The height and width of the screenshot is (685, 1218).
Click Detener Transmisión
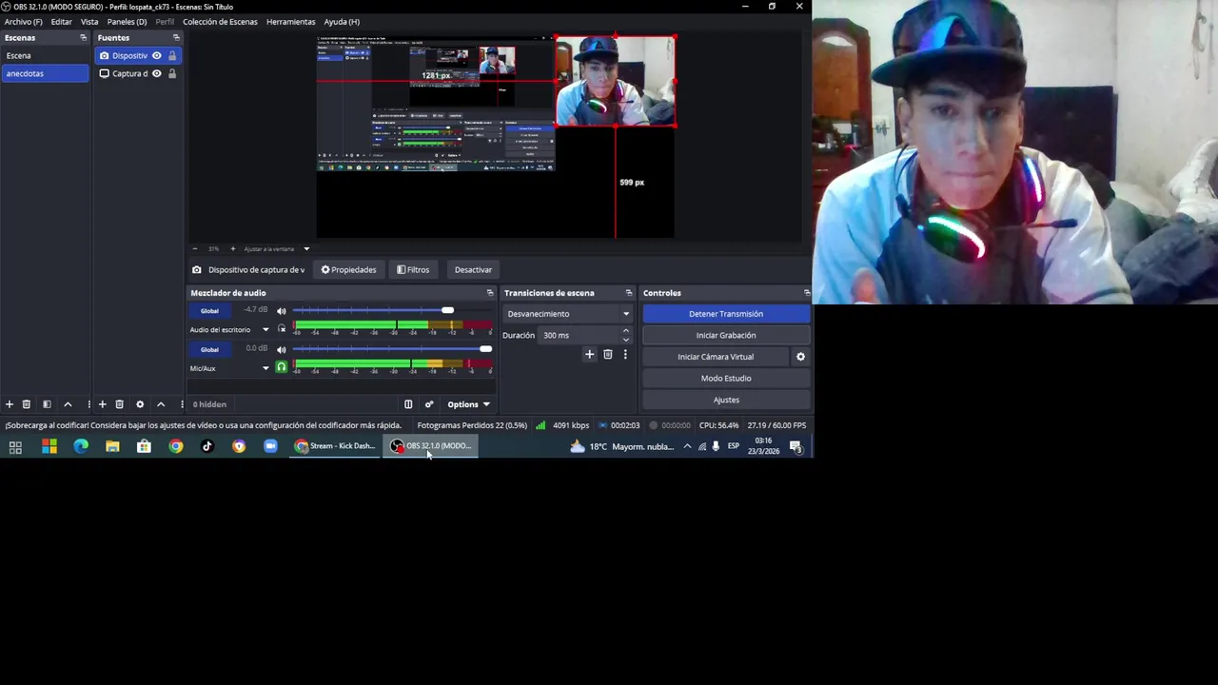click(726, 314)
